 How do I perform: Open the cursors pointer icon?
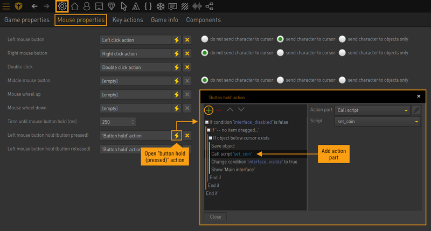[124, 6]
